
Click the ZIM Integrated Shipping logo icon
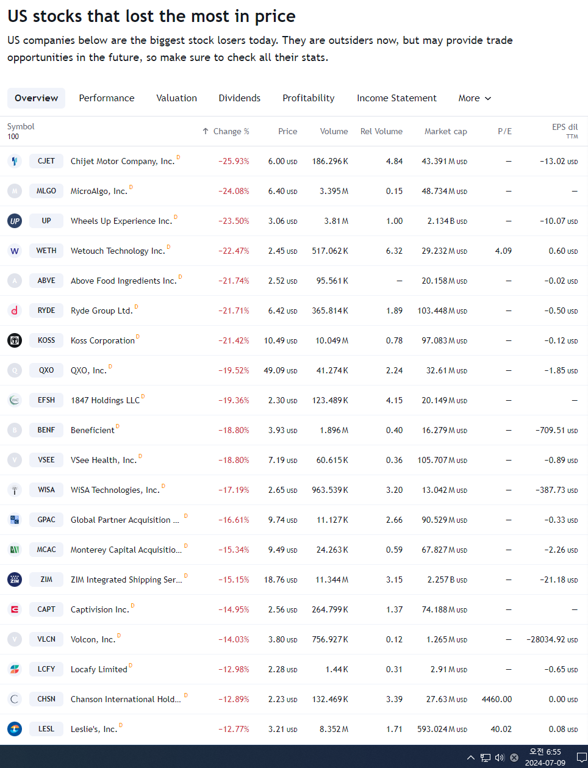coord(15,580)
